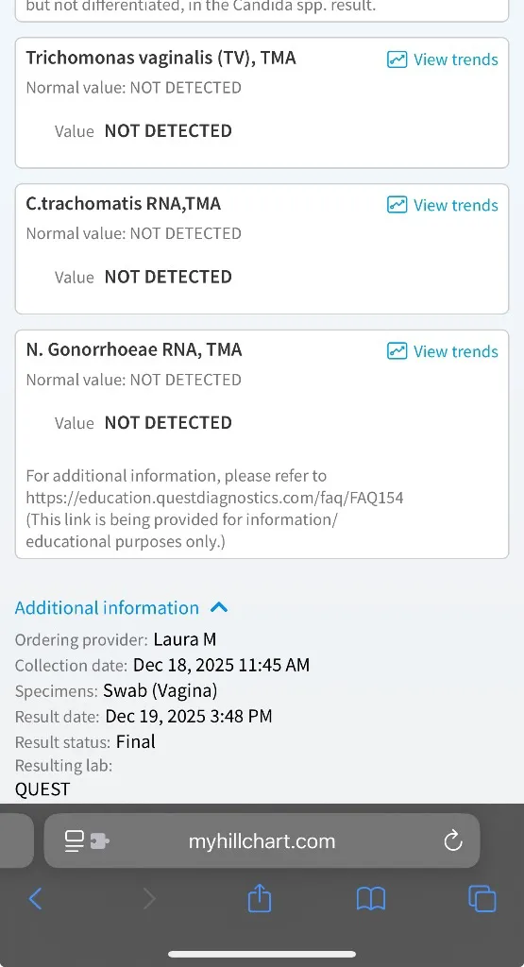Viewport: 524px width, 967px height.
Task: Tap the home indicator bar at bottom
Action: (x=262, y=954)
